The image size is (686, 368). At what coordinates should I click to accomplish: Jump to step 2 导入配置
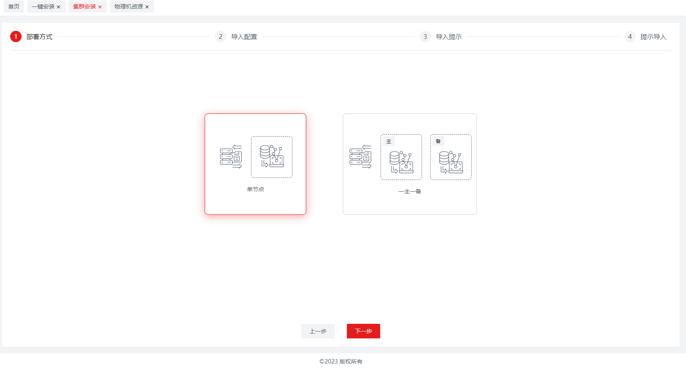coord(244,37)
